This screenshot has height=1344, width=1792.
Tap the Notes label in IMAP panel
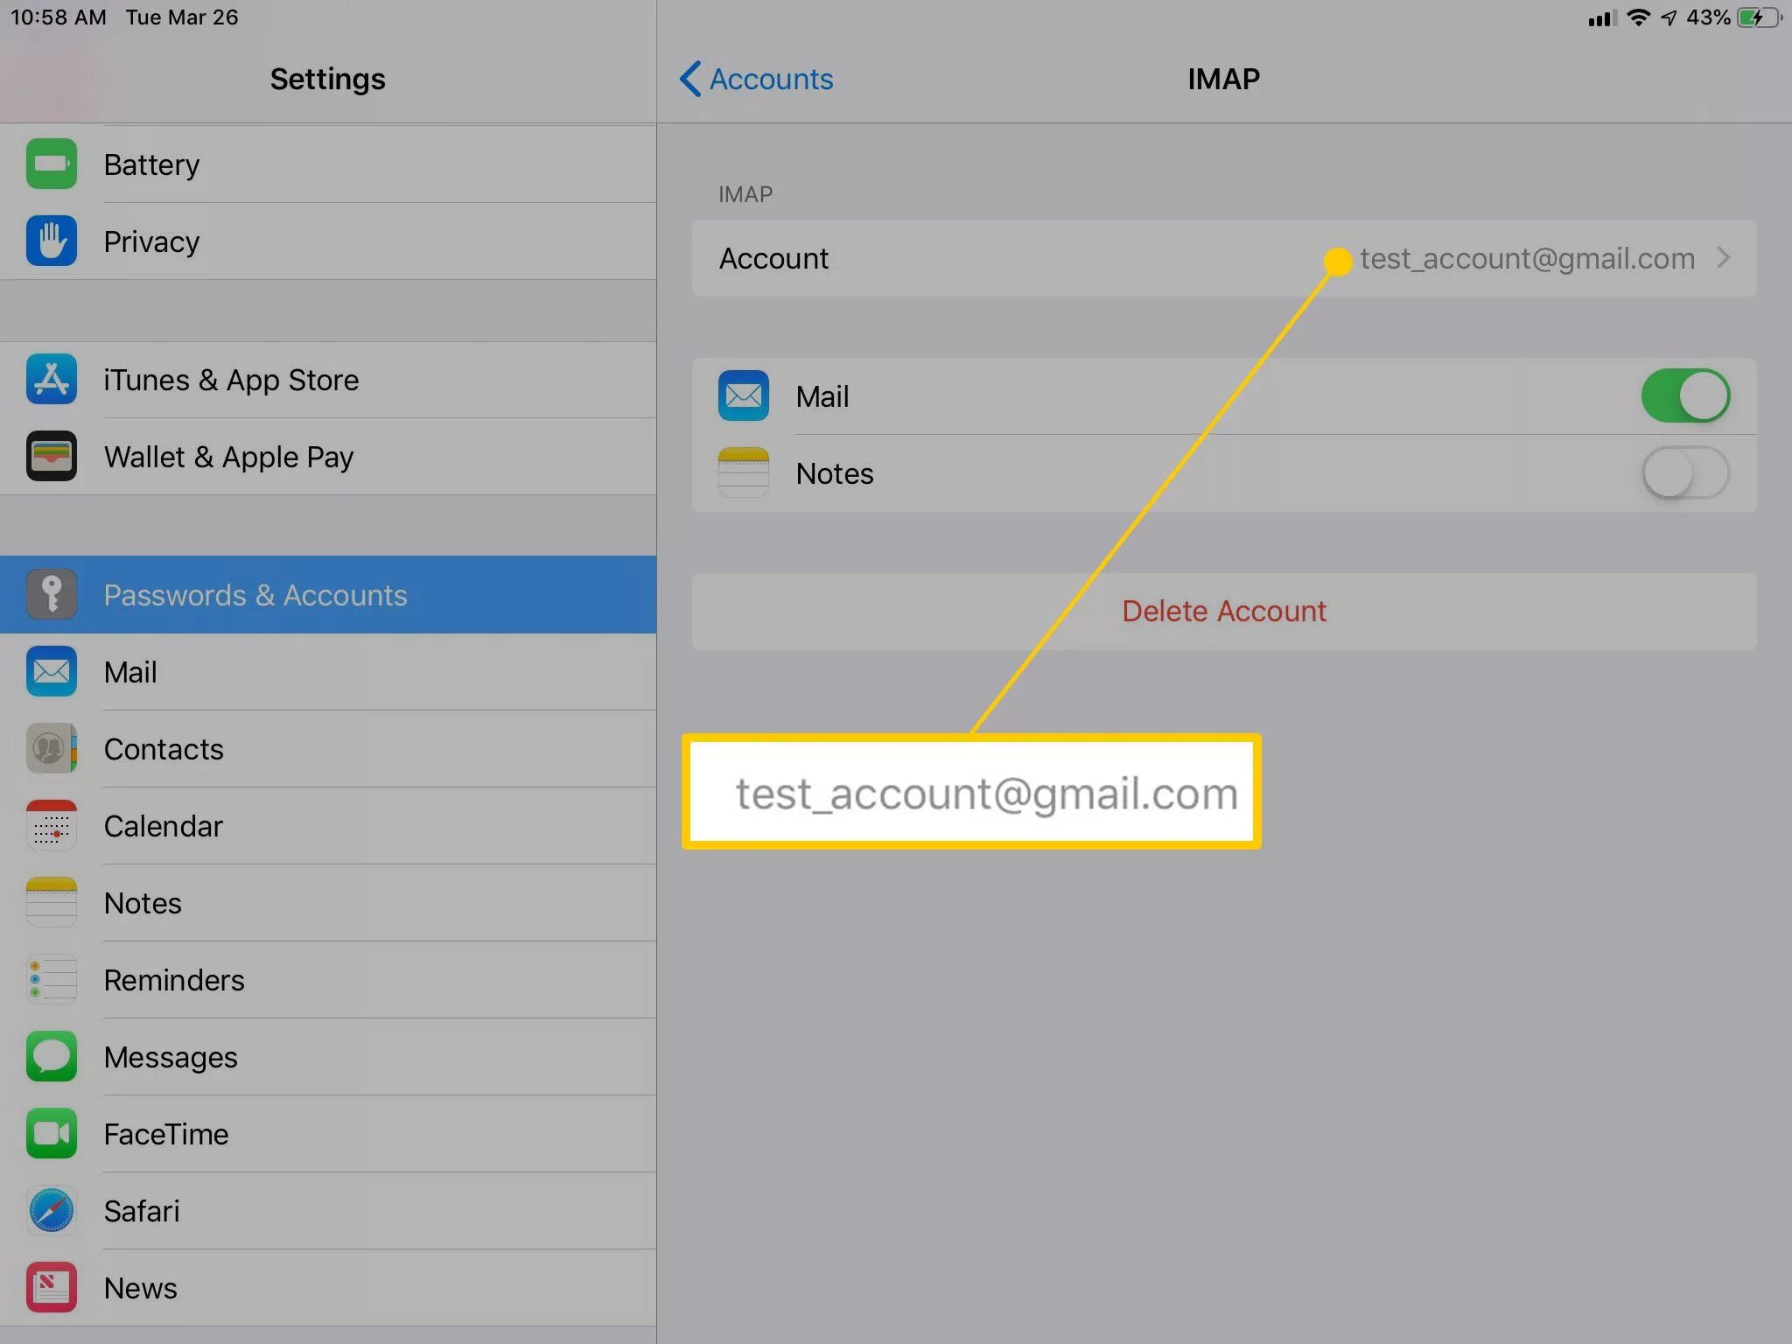pos(834,473)
